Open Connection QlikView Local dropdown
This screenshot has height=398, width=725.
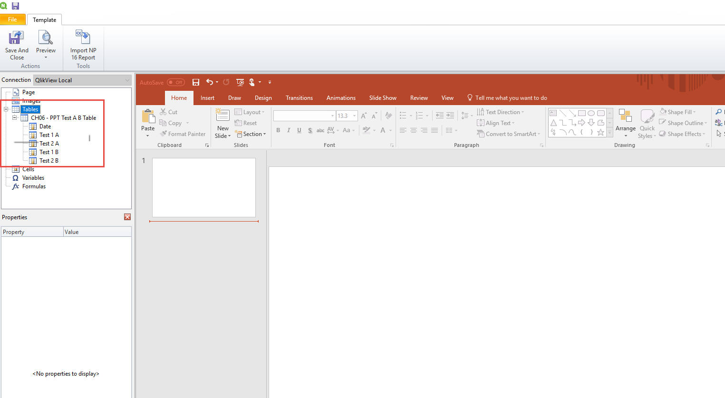[82, 80]
